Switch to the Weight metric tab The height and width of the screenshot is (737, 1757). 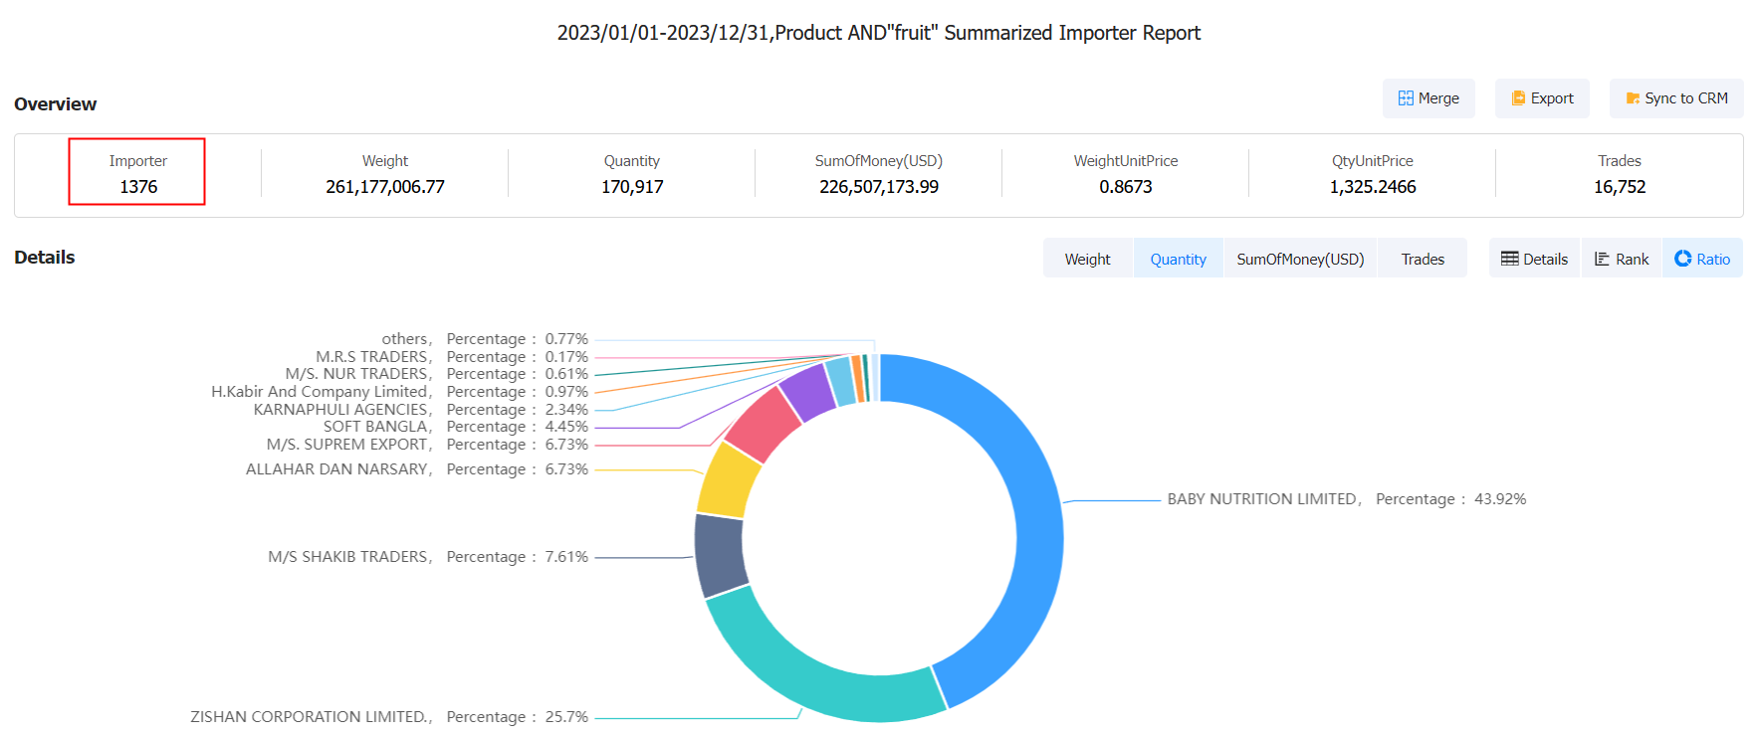[x=1087, y=259]
